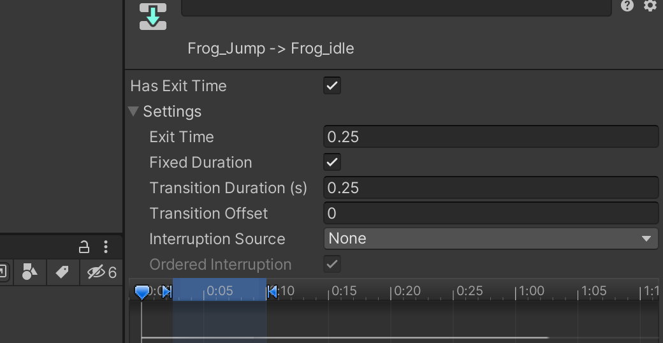Click the Transition Offset field
Image resolution: width=663 pixels, height=343 pixels.
(x=491, y=213)
